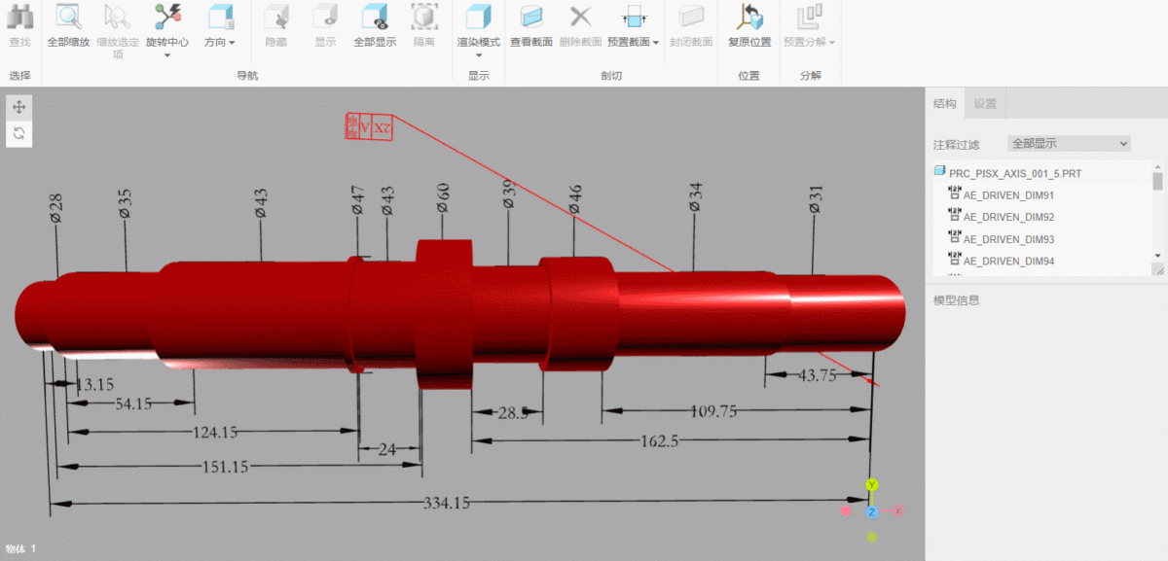Viewport: 1168px width, 561px height.
Task: Click the tree panel resize grip corner
Action: 1158,269
